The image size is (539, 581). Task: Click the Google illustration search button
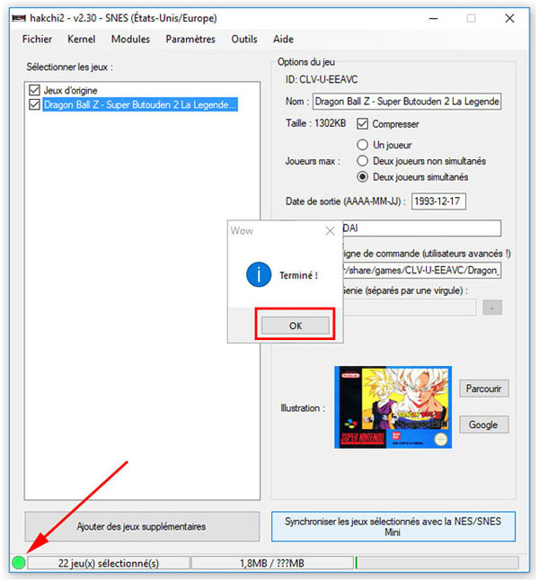485,425
